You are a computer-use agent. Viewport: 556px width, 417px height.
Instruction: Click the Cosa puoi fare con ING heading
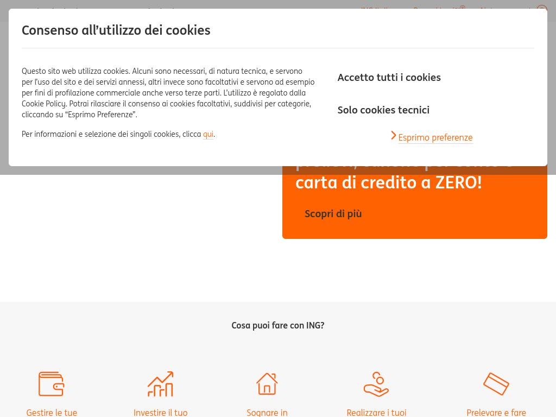[278, 326]
